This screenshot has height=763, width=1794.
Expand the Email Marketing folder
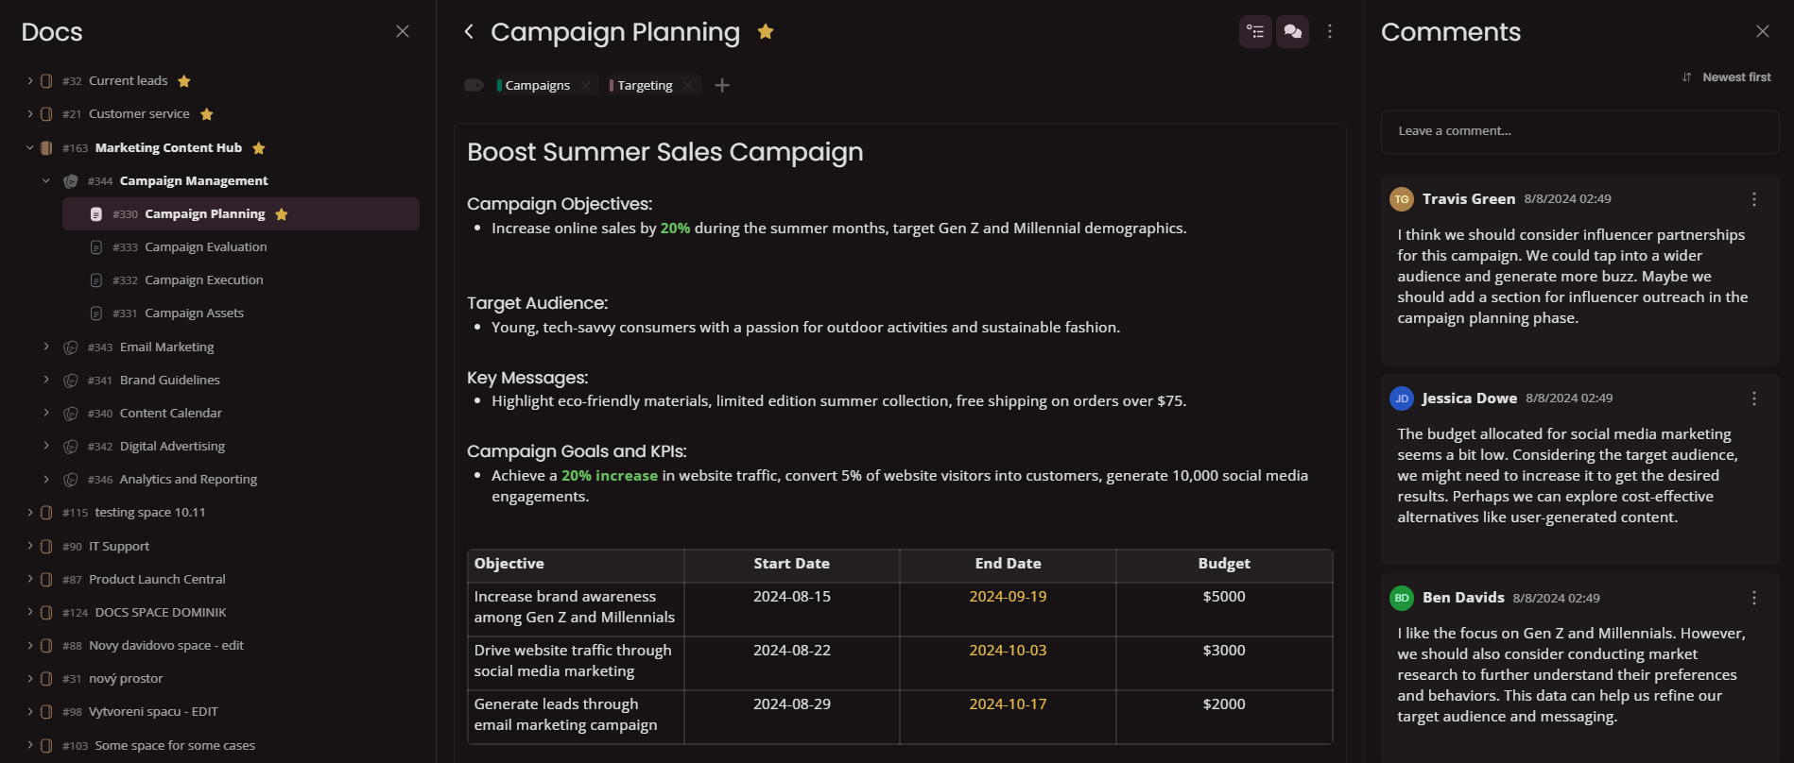coord(46,348)
